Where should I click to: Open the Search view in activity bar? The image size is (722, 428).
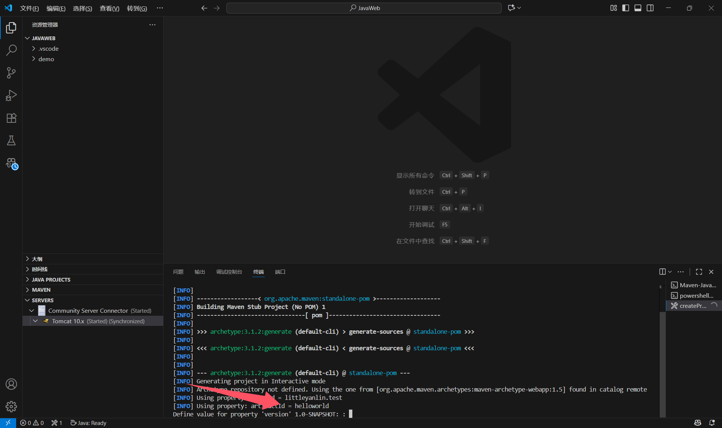(11, 50)
